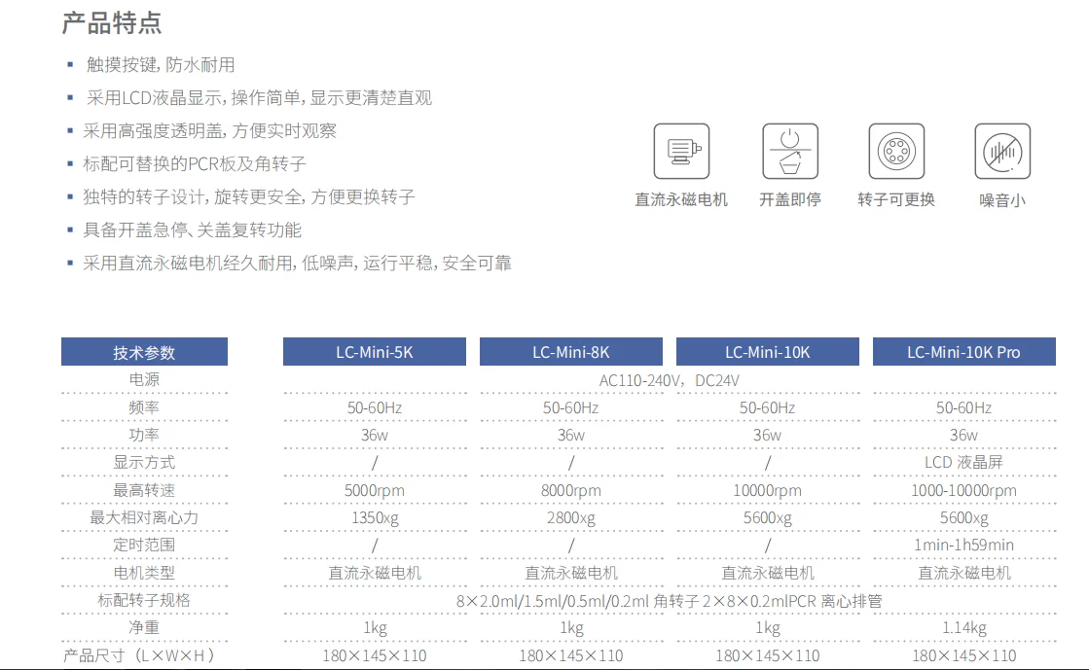This screenshot has height=670, width=1089.
Task: Select the 产品特点 heading
Action: pos(112,23)
